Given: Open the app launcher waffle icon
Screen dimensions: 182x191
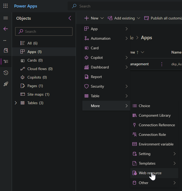Looking at the screenshot, I should click(x=6, y=6).
